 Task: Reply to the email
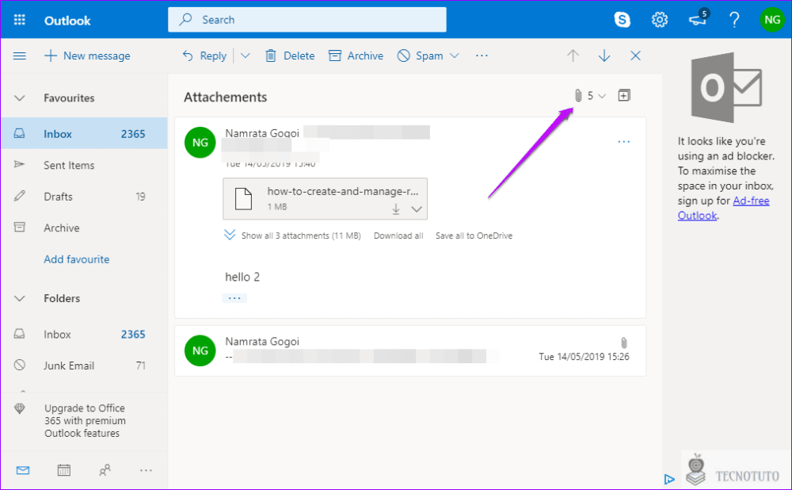204,56
